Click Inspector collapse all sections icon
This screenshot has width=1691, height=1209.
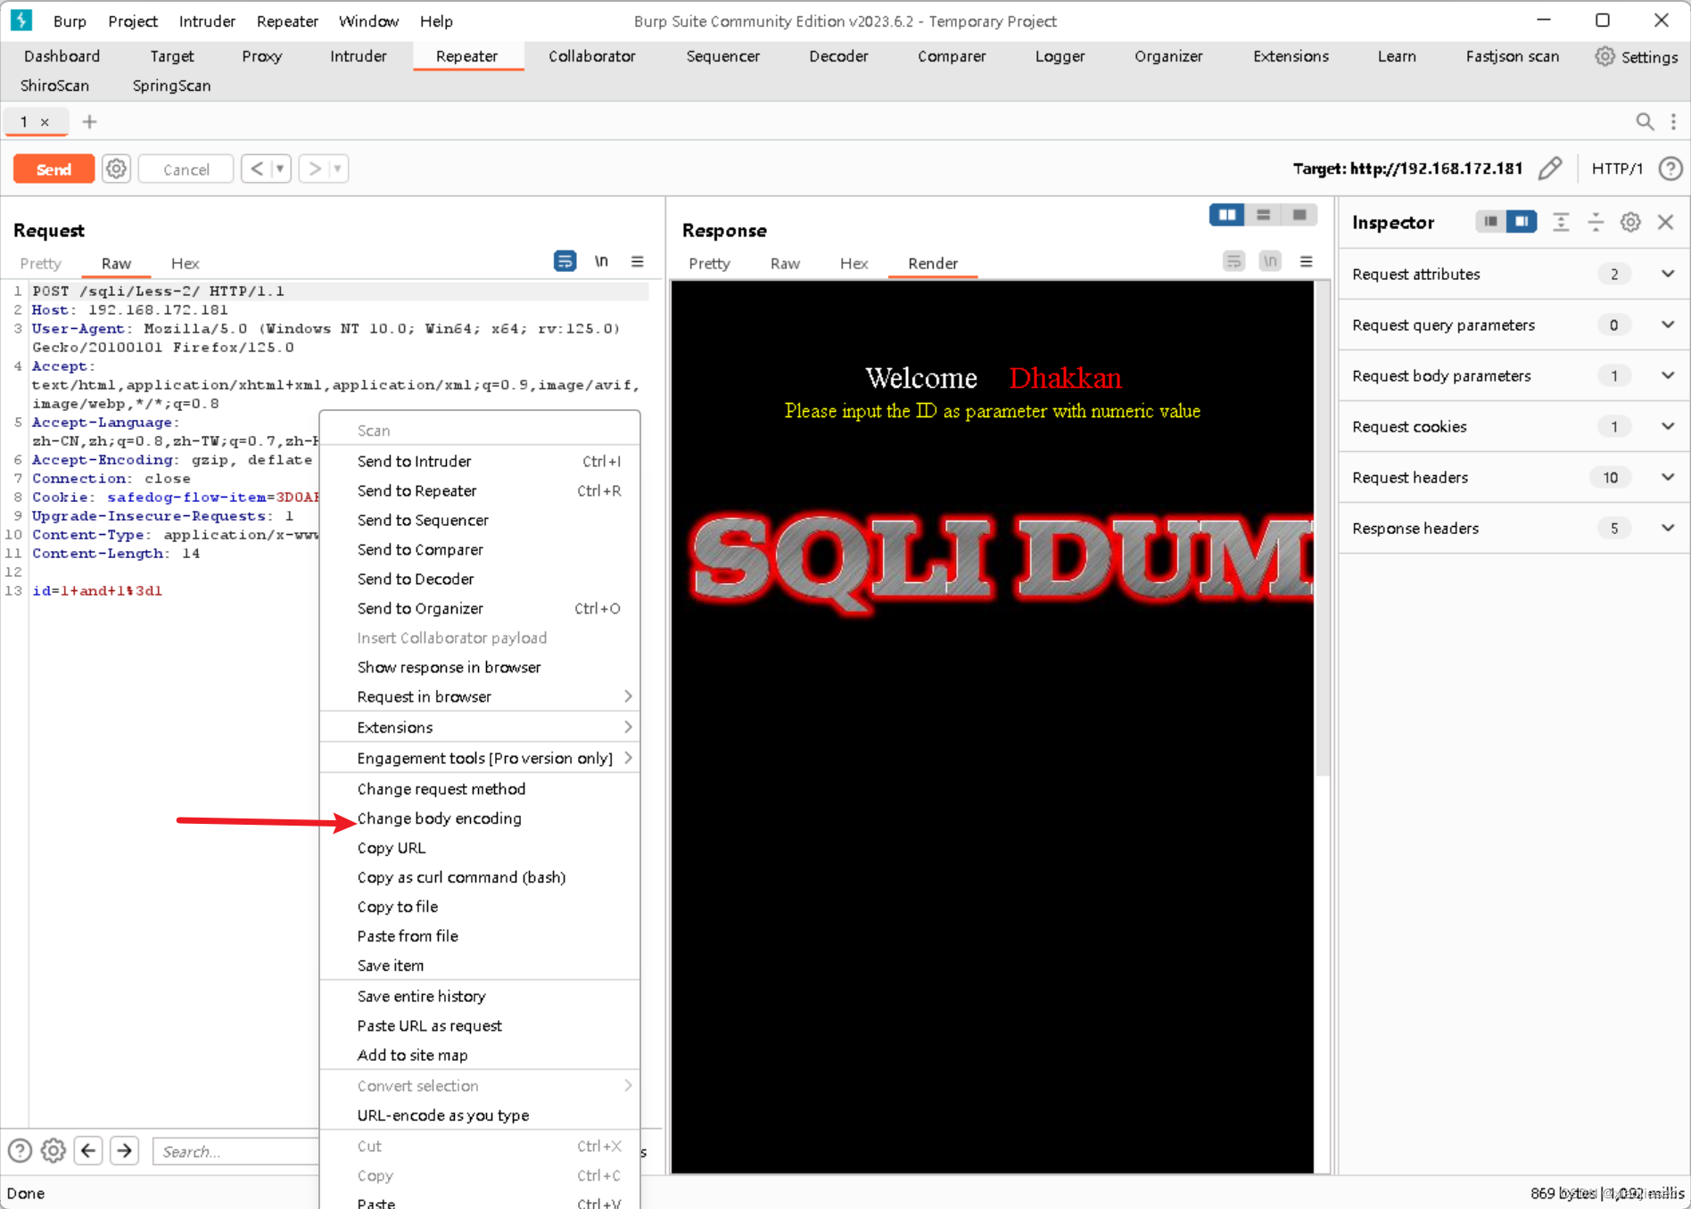click(x=1596, y=222)
